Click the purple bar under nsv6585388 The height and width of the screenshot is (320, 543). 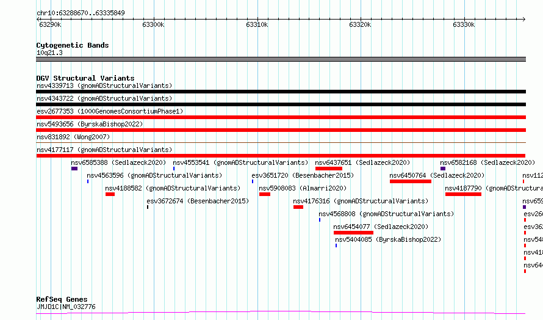[74, 169]
